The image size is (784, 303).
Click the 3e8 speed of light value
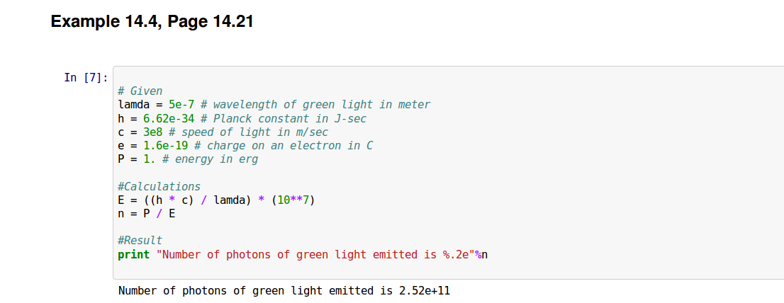pos(152,132)
